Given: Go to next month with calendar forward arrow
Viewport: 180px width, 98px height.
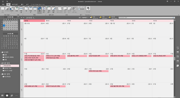Looking at the screenshot, I should click(24, 18).
